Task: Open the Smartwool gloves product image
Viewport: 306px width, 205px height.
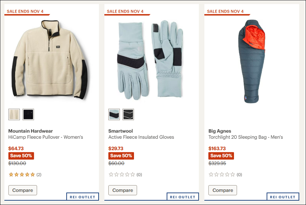Action: (150, 59)
